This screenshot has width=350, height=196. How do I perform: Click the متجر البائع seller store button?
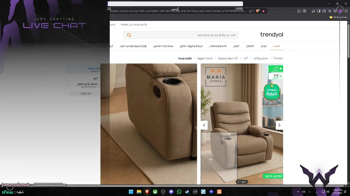point(85,93)
